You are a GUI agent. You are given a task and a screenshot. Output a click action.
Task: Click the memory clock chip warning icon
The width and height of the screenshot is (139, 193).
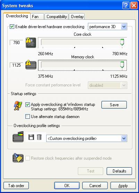[31, 65]
